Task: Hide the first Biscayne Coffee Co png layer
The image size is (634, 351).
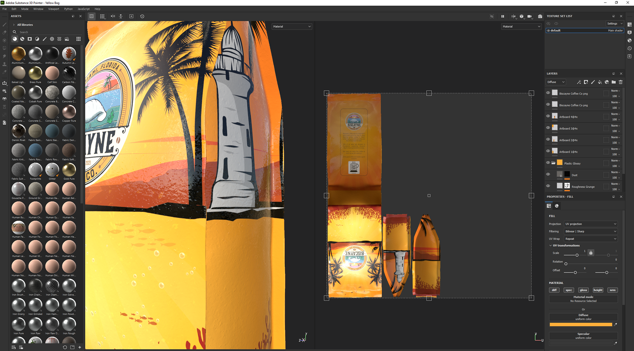Action: click(x=548, y=93)
